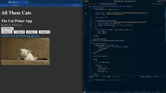Viewport: 166px width, 93px height.
Task: Close the localhost:5173 browser tab
Action: coord(27,2)
